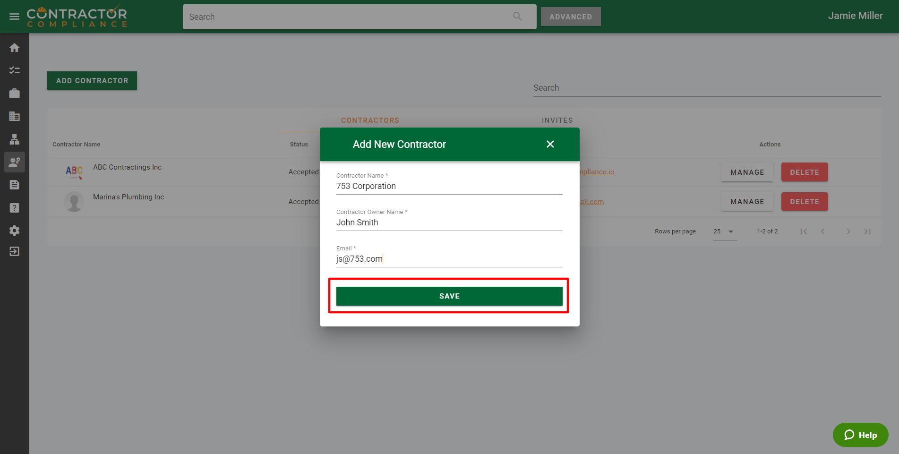The height and width of the screenshot is (454, 899).
Task: Open the documents sidebar icon
Action: [14, 185]
